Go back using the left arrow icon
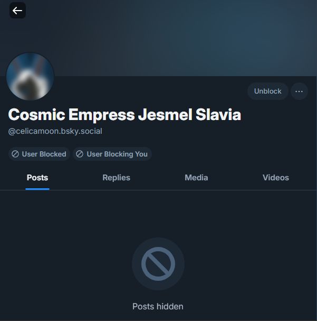The height and width of the screenshot is (321, 317). click(17, 11)
